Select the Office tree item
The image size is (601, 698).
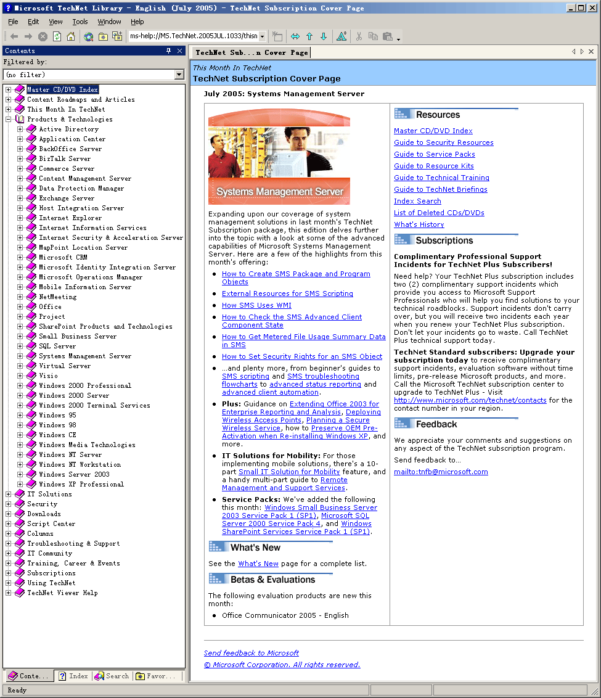51,306
